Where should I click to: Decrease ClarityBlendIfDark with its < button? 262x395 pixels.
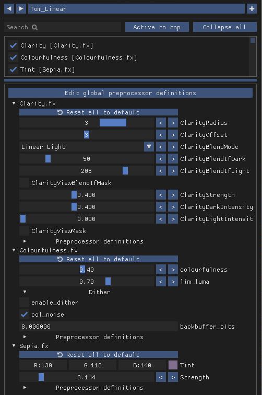tap(161, 159)
